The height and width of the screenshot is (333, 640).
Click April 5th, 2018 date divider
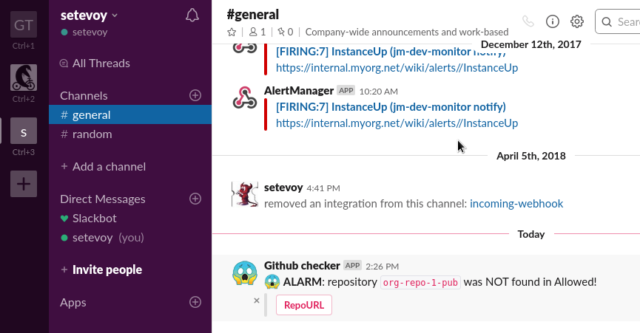(531, 156)
